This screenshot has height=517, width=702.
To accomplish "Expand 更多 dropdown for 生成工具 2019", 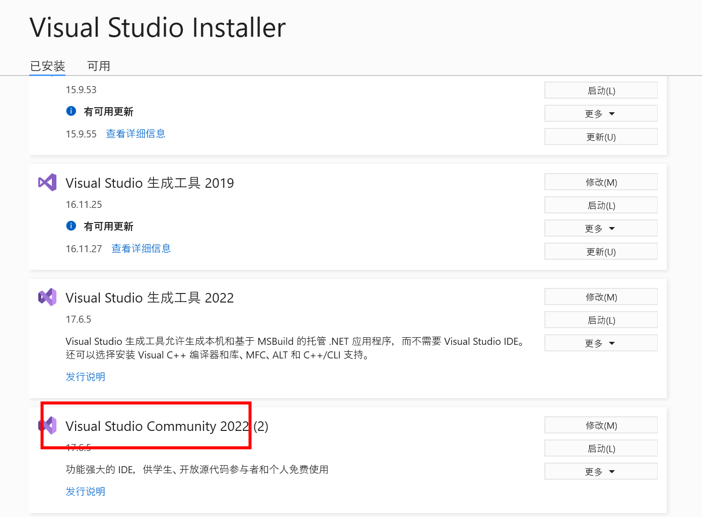I will [601, 229].
